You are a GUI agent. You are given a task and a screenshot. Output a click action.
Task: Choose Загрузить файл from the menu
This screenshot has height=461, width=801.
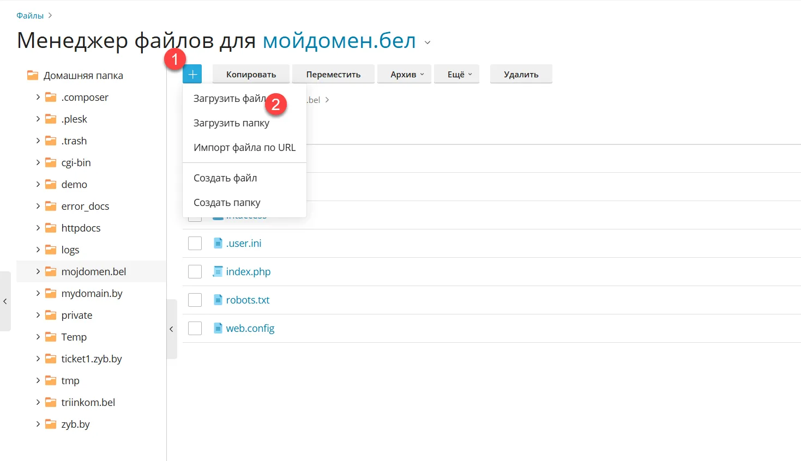229,99
